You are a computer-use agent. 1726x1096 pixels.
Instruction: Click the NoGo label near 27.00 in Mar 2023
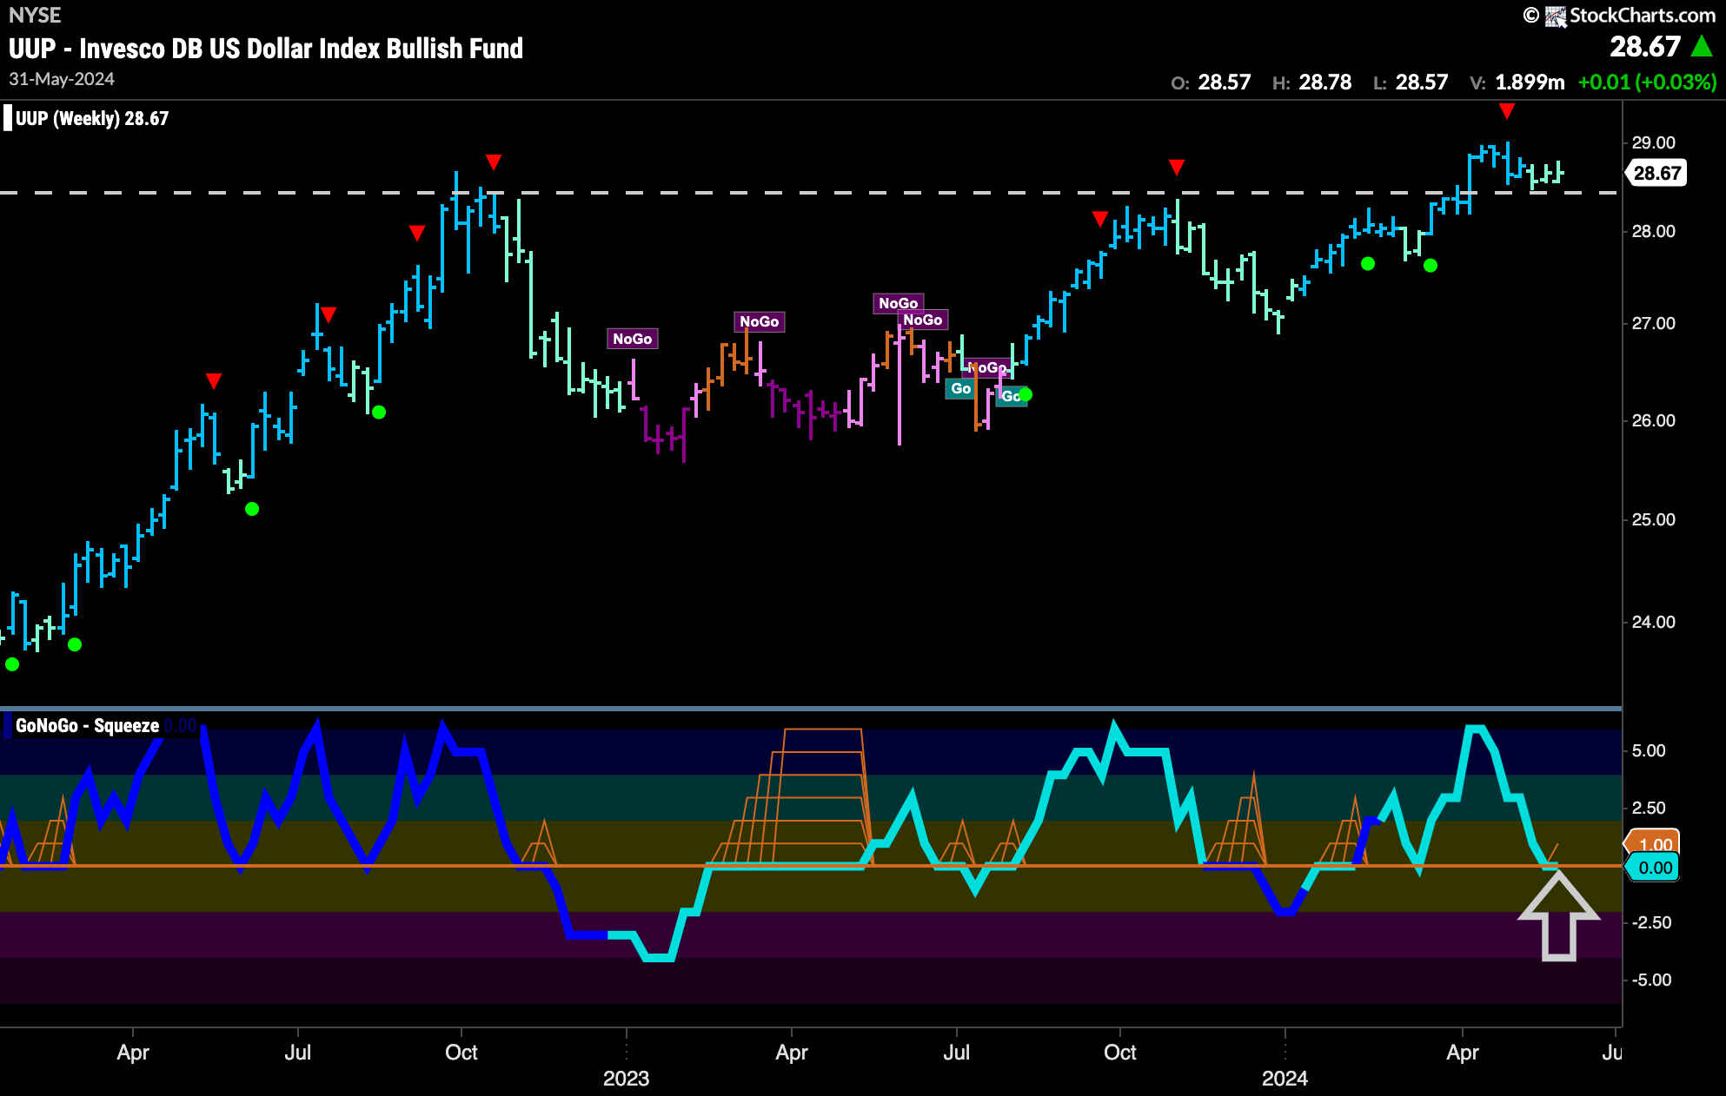pos(759,321)
